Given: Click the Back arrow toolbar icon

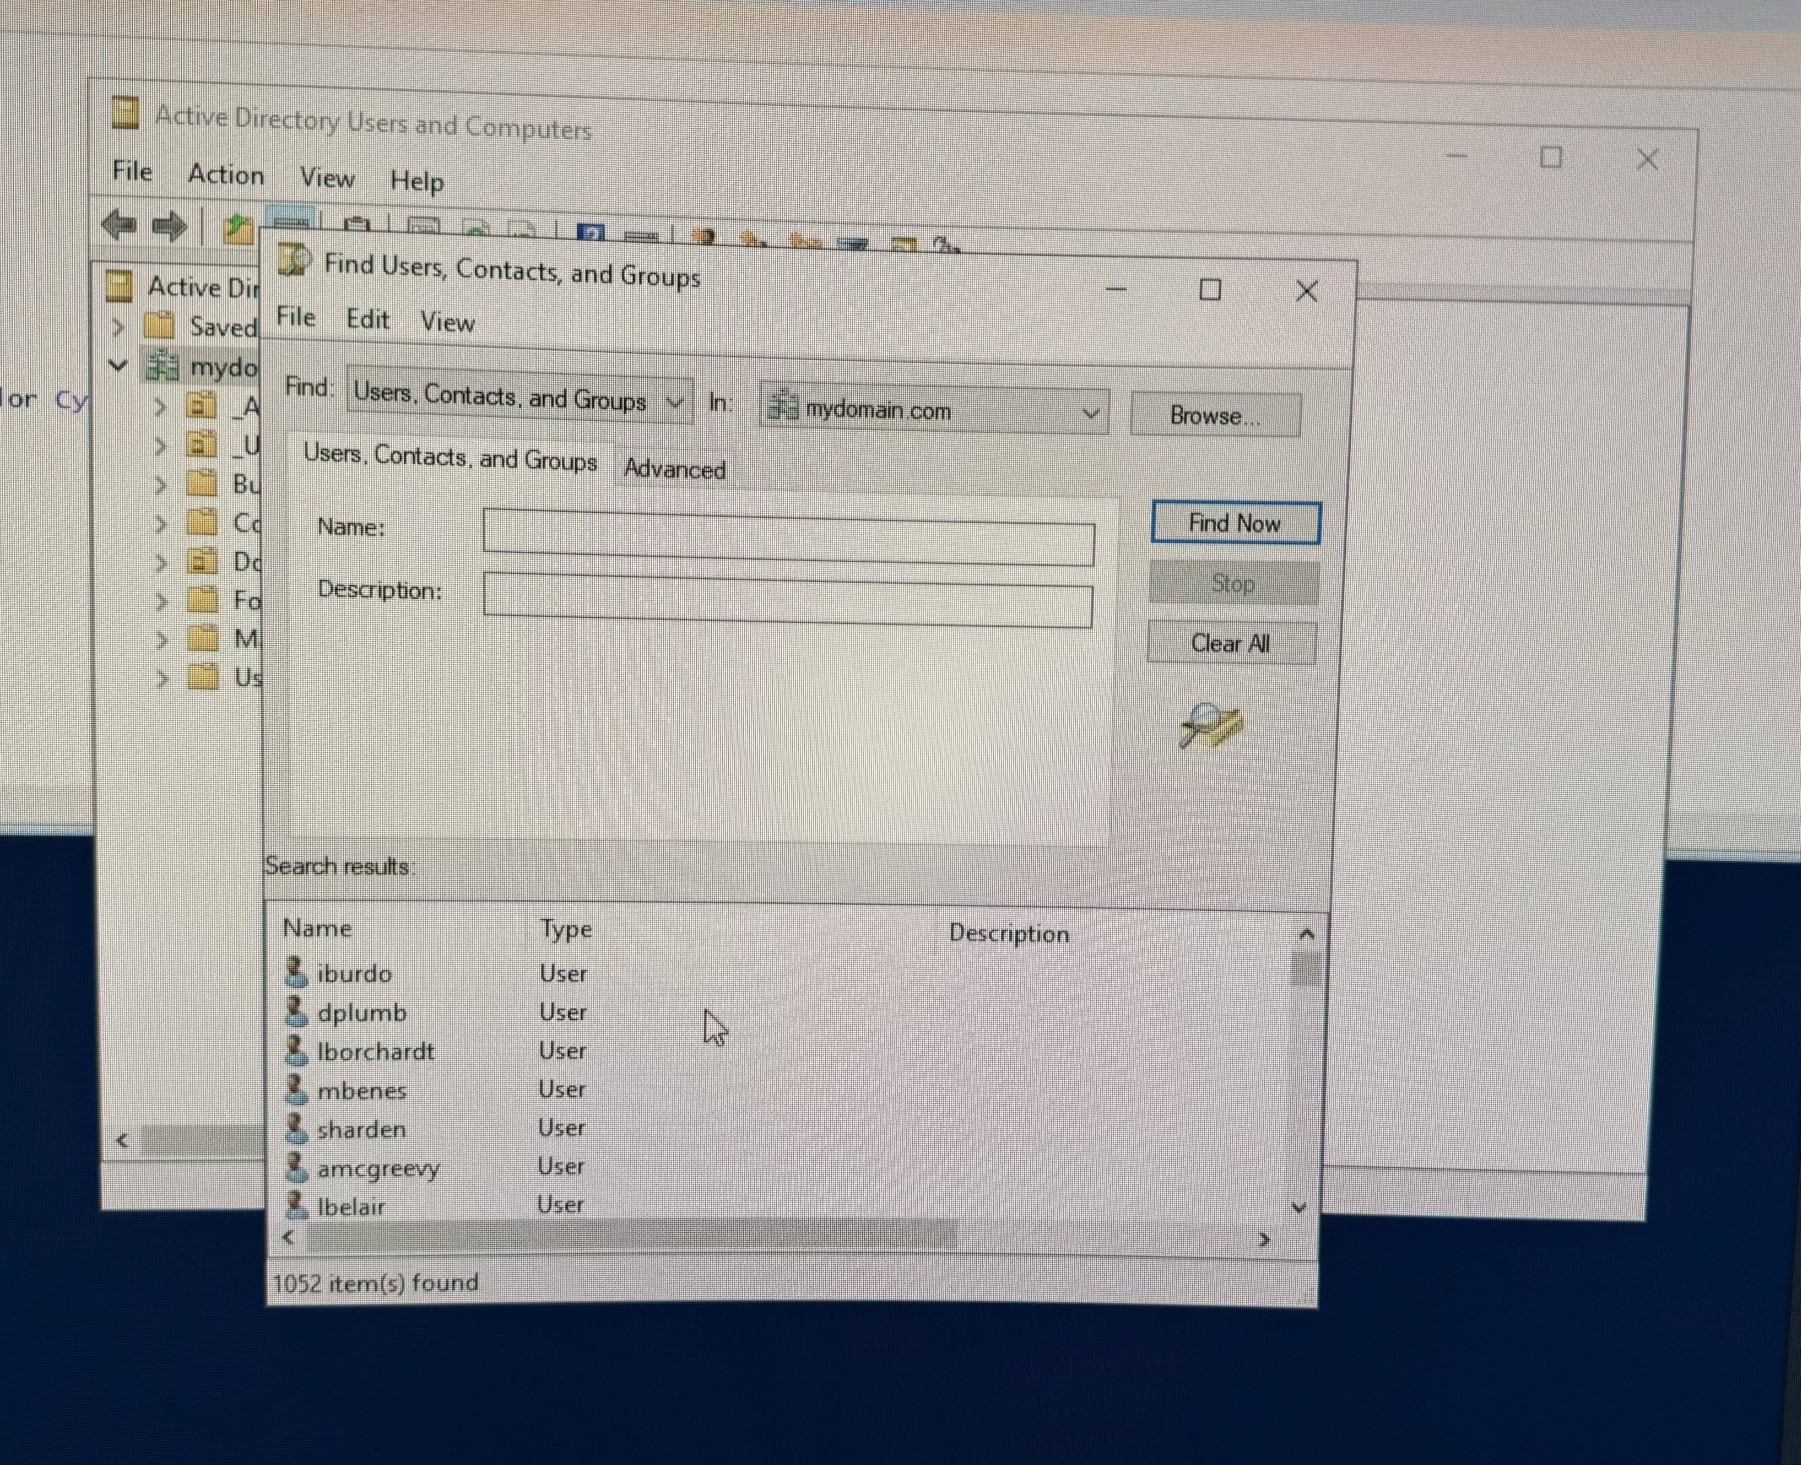Looking at the screenshot, I should [119, 225].
